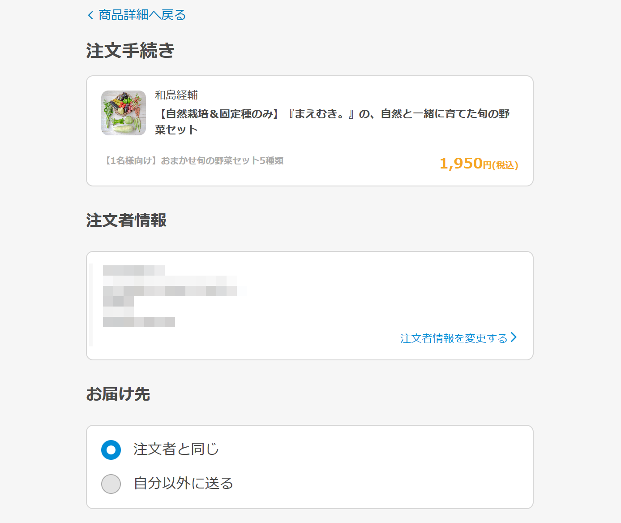Click the 【1名様向け】おまかせ旬の野菜セット5種類 variant text
The image size is (621, 523).
193,160
